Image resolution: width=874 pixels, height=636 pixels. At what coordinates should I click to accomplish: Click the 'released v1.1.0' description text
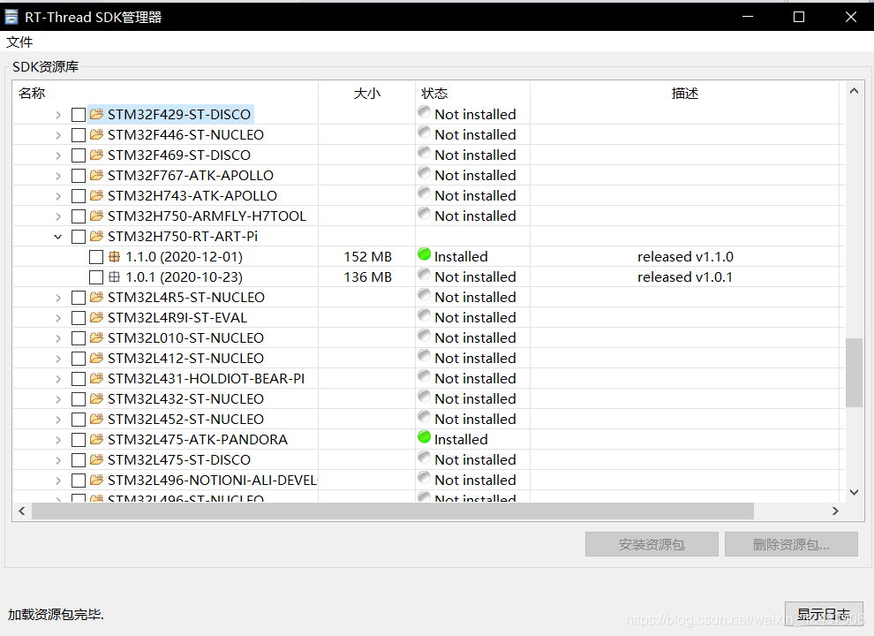(x=685, y=257)
